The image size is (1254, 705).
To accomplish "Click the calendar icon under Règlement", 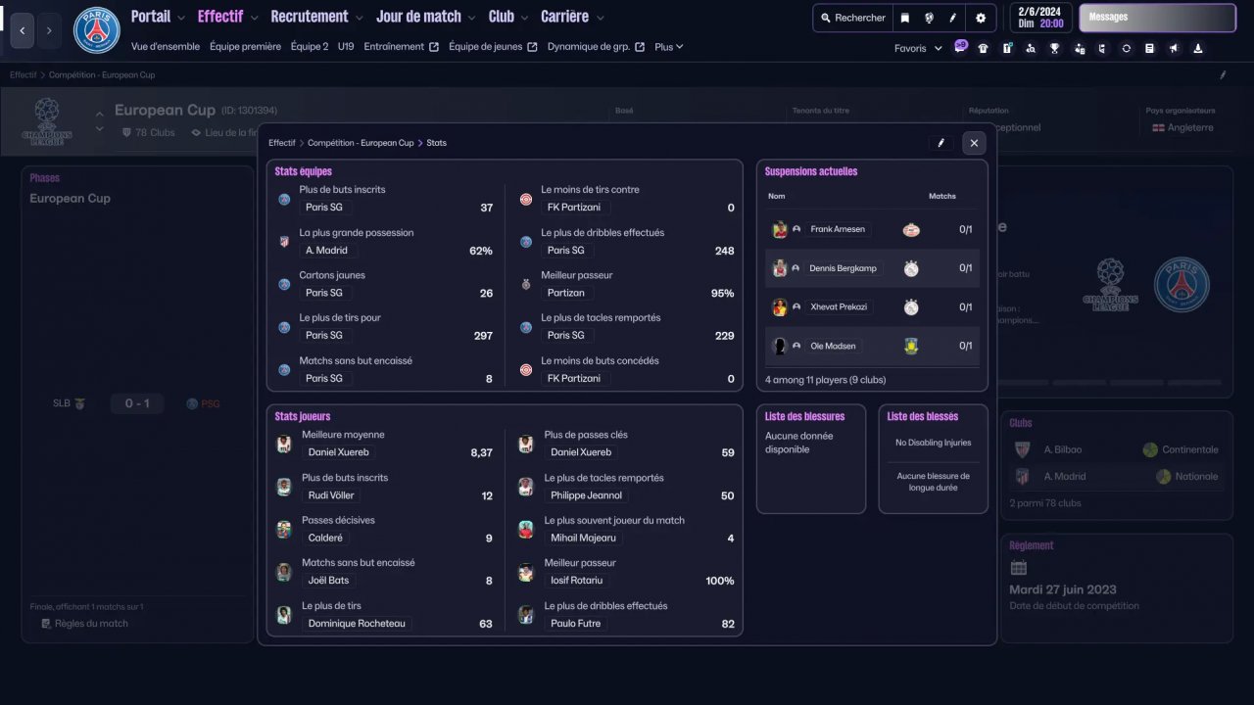I will tap(1019, 568).
